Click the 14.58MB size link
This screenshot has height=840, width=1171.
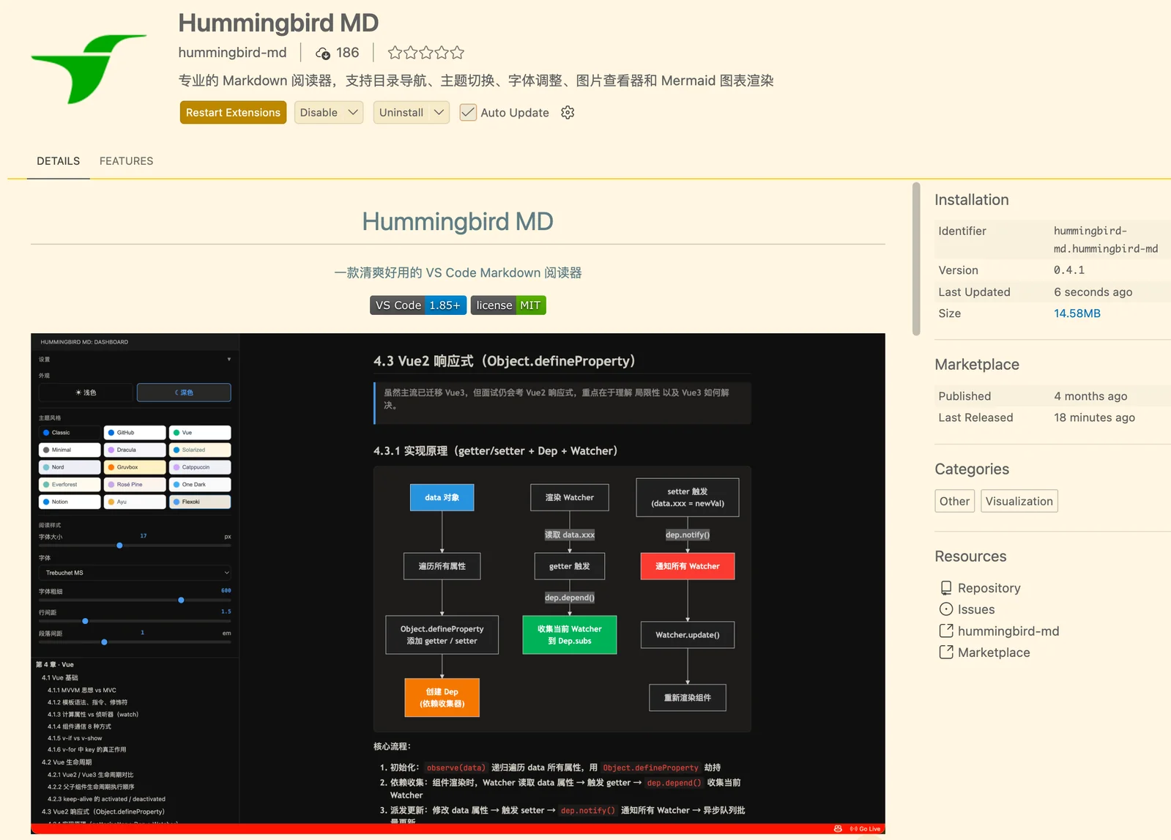1077,313
